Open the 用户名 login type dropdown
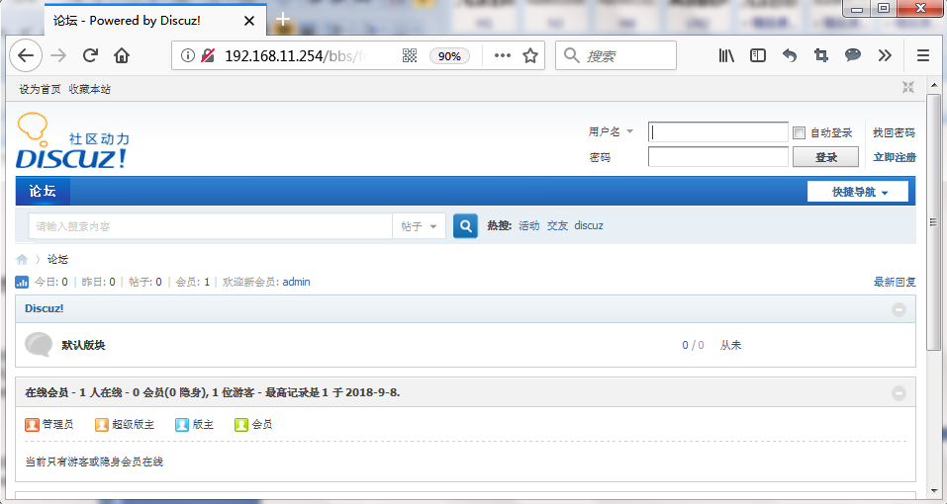This screenshot has width=947, height=504. pyautogui.click(x=611, y=131)
